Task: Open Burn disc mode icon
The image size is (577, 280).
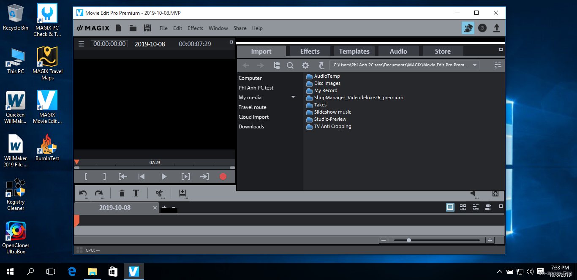Action: tap(482, 28)
